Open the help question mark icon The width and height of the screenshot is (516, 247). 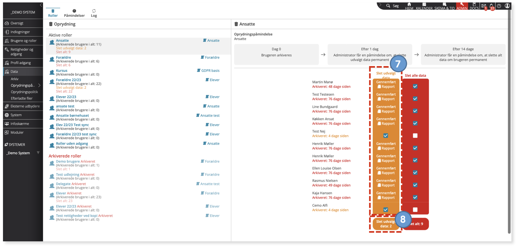[x=499, y=6]
